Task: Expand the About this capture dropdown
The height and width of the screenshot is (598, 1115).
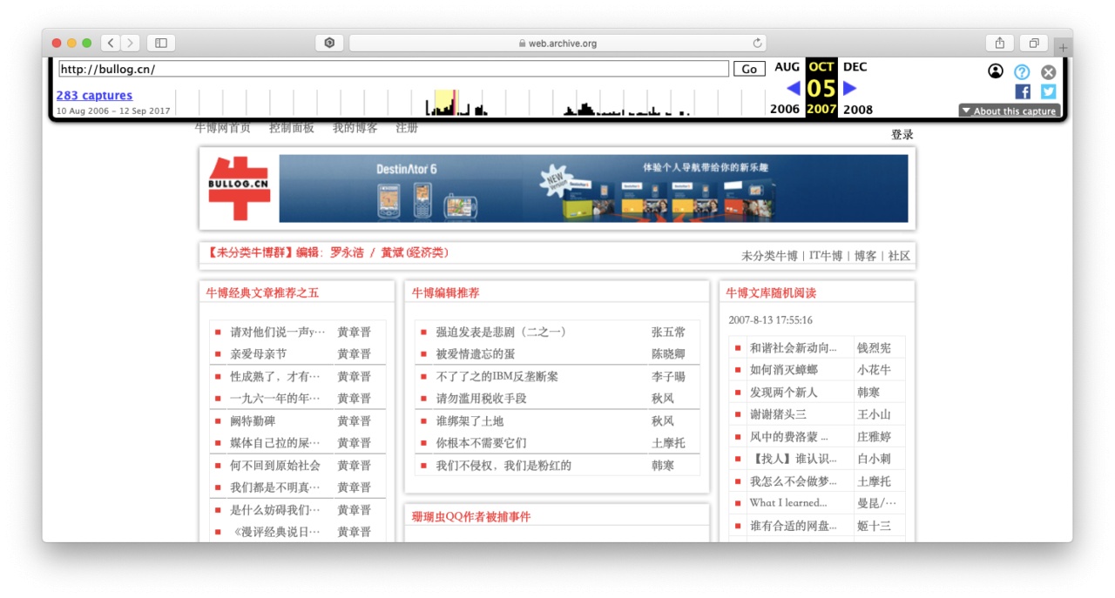Action: click(1009, 111)
